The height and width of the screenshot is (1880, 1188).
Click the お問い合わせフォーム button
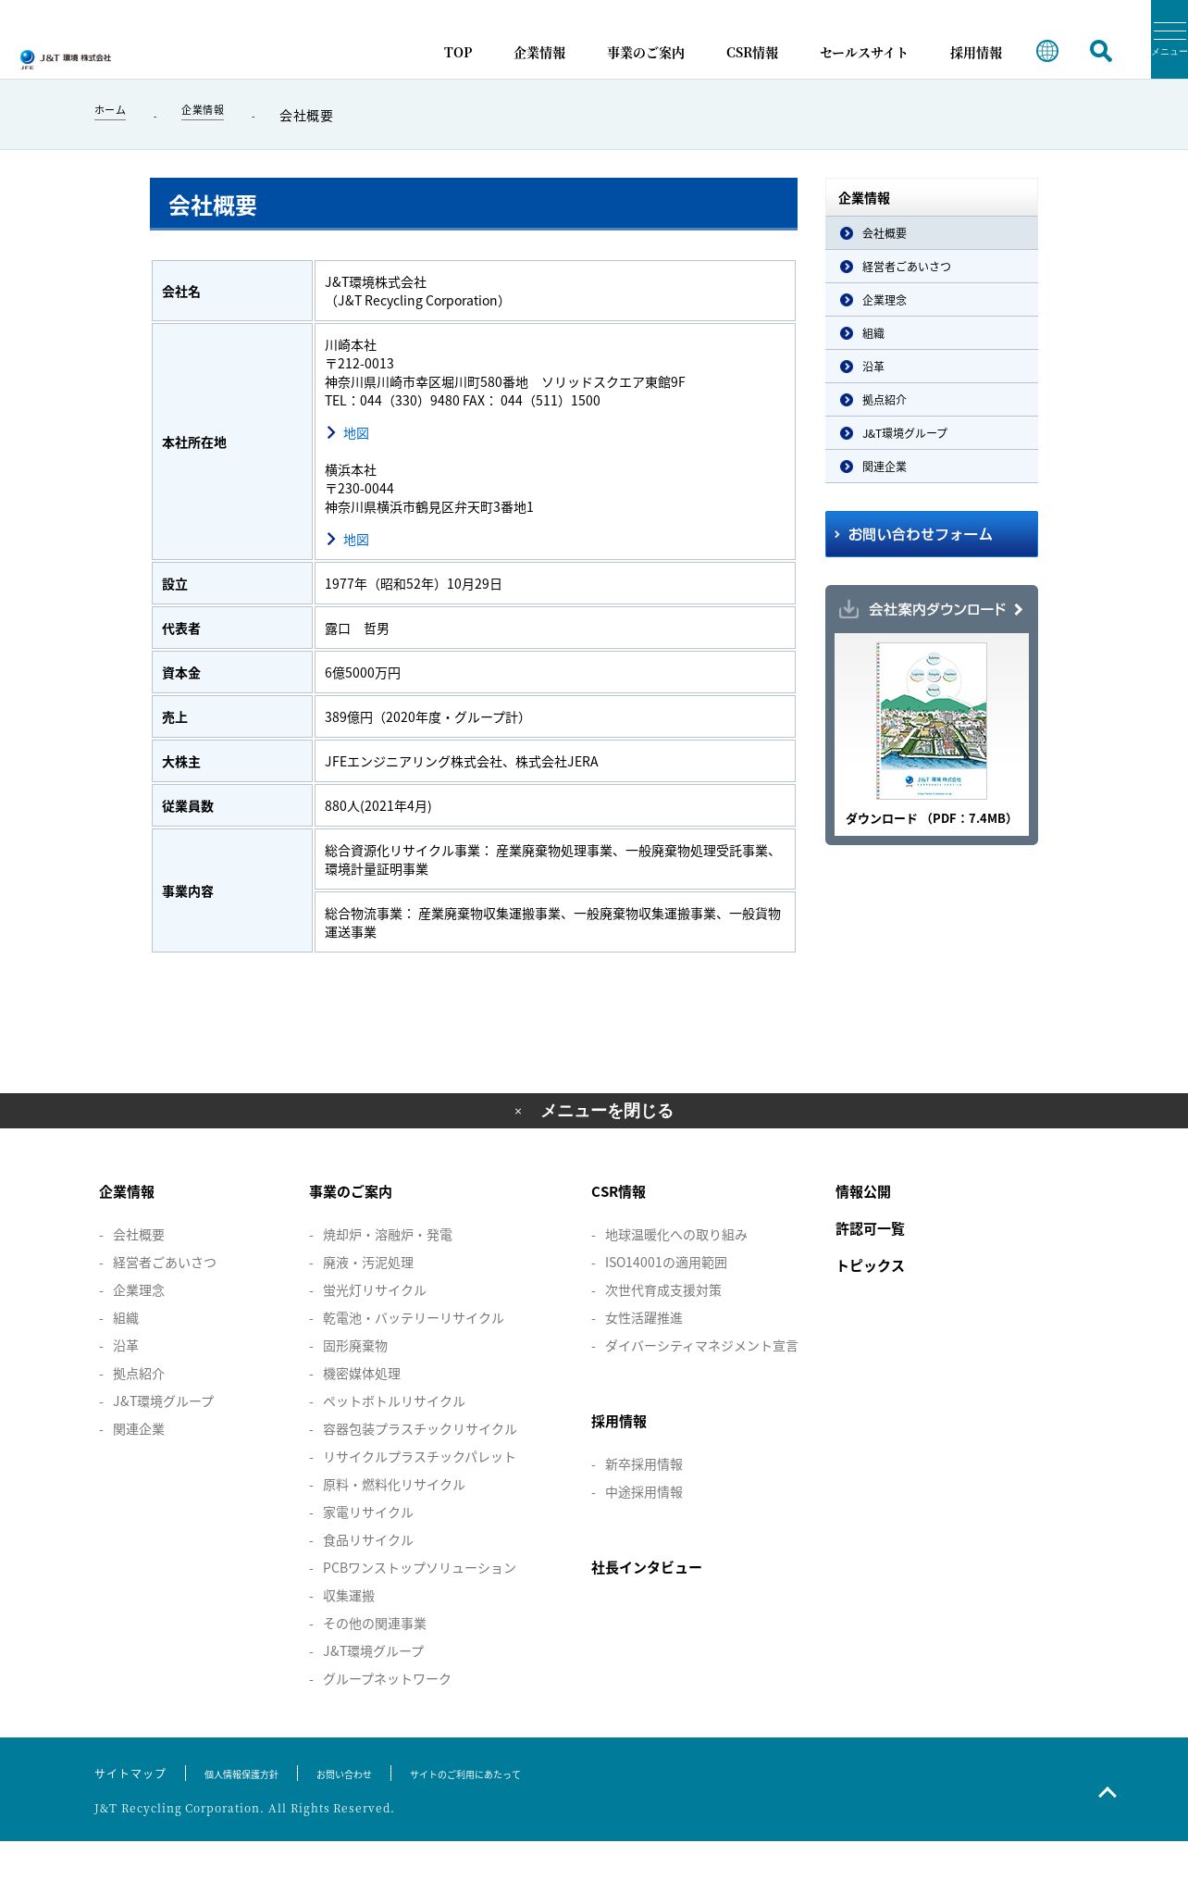click(932, 534)
